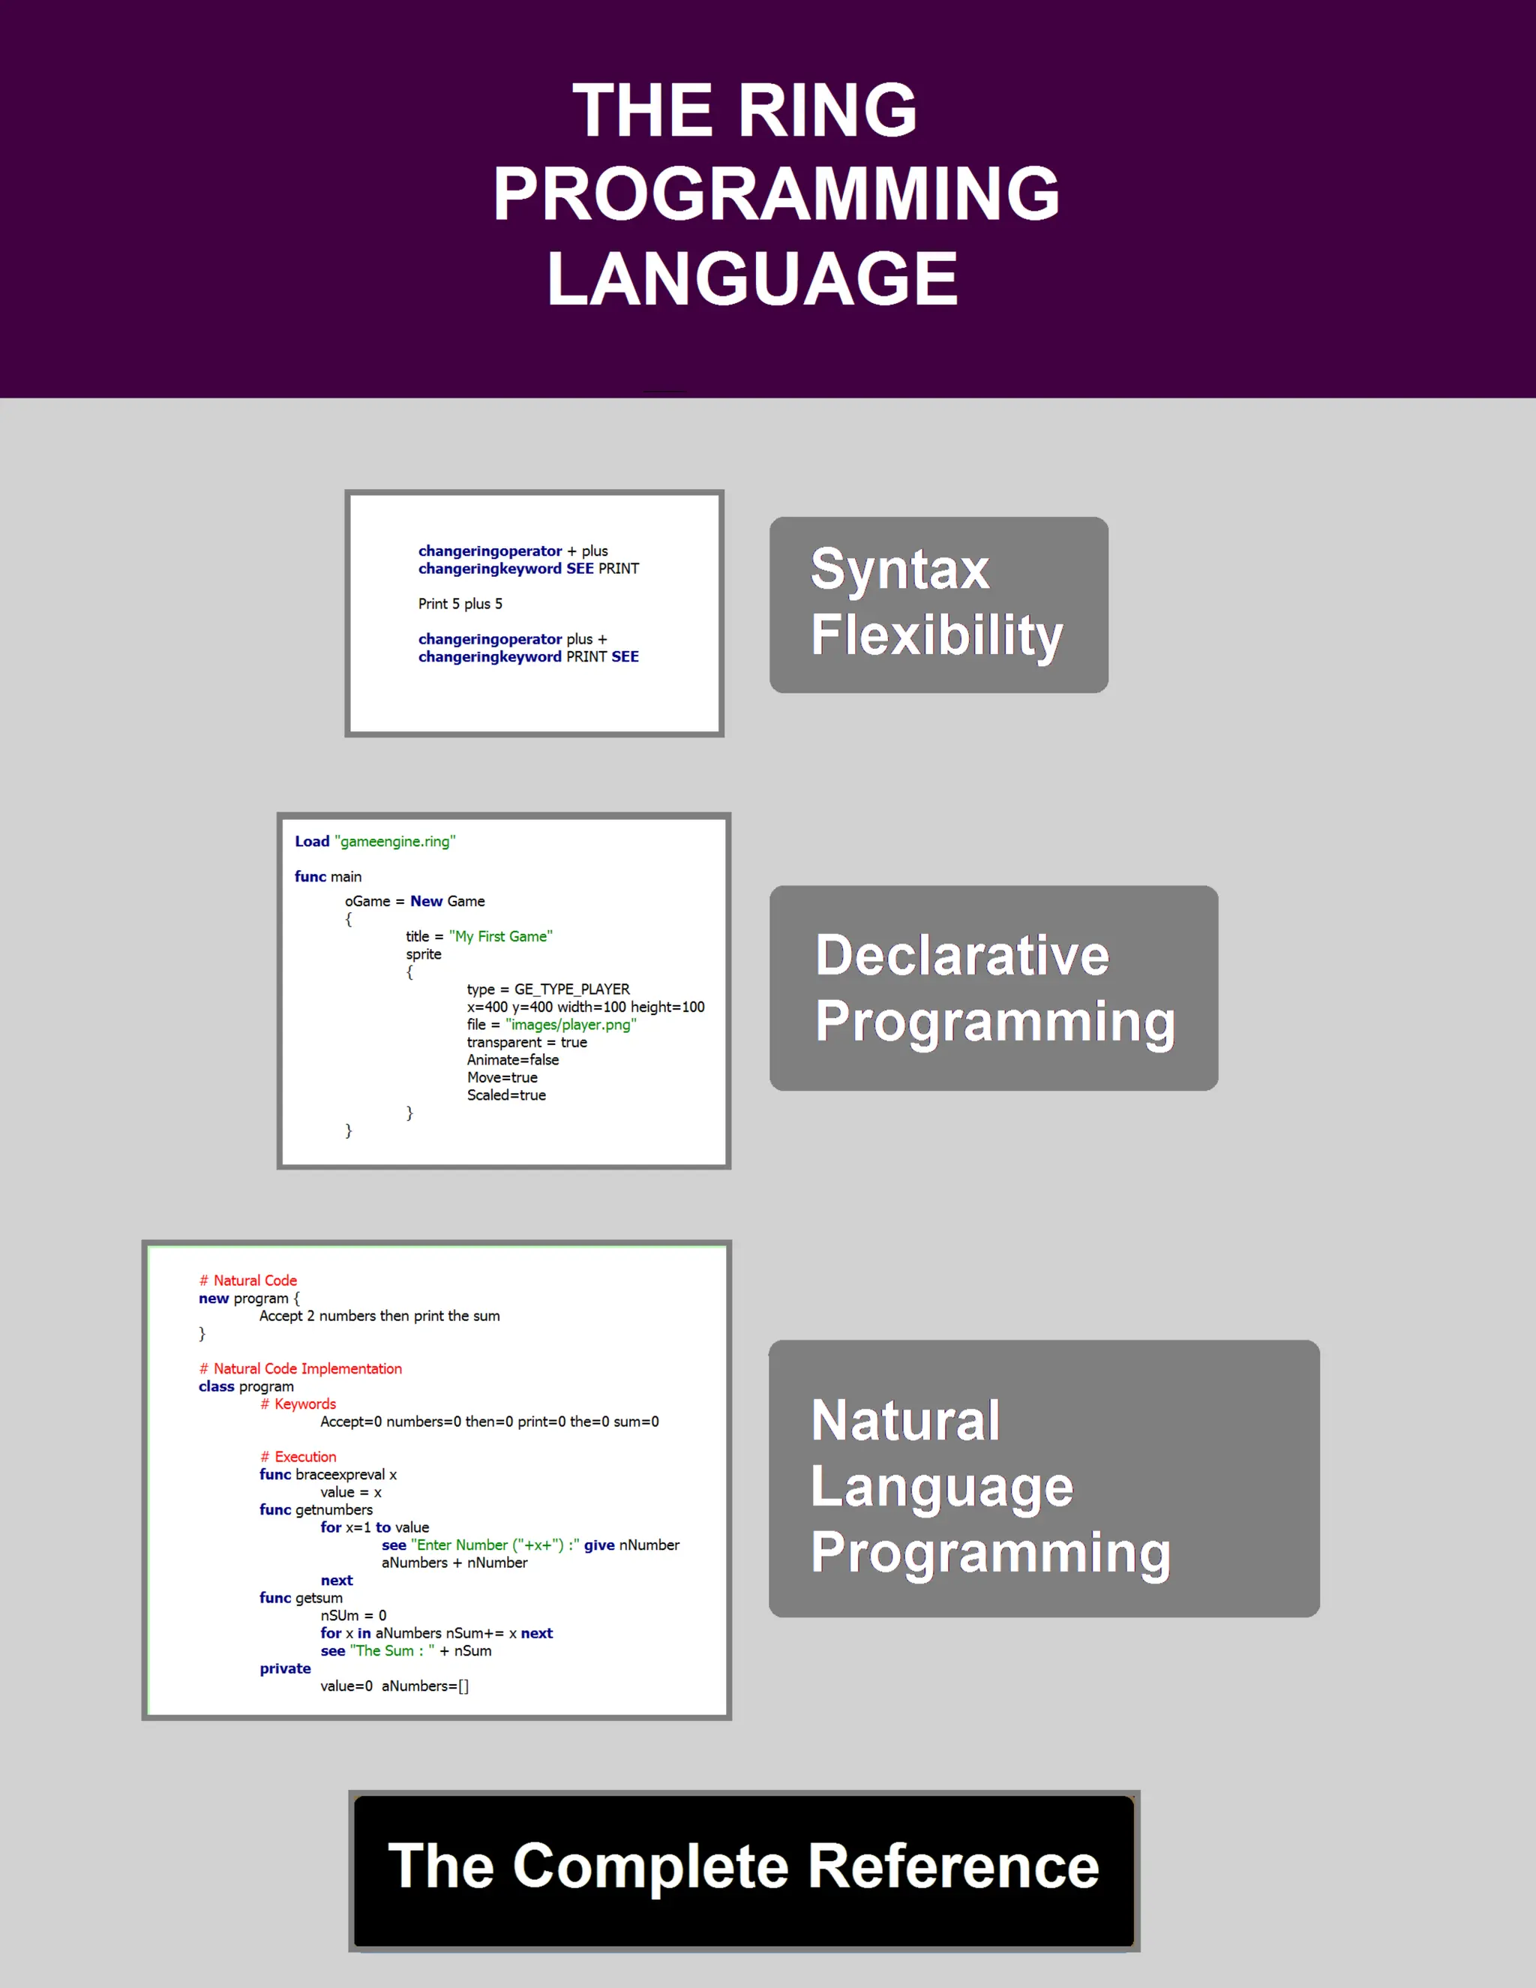
Task: Click the "func braceexpreval x" line
Action: pyautogui.click(x=328, y=1473)
